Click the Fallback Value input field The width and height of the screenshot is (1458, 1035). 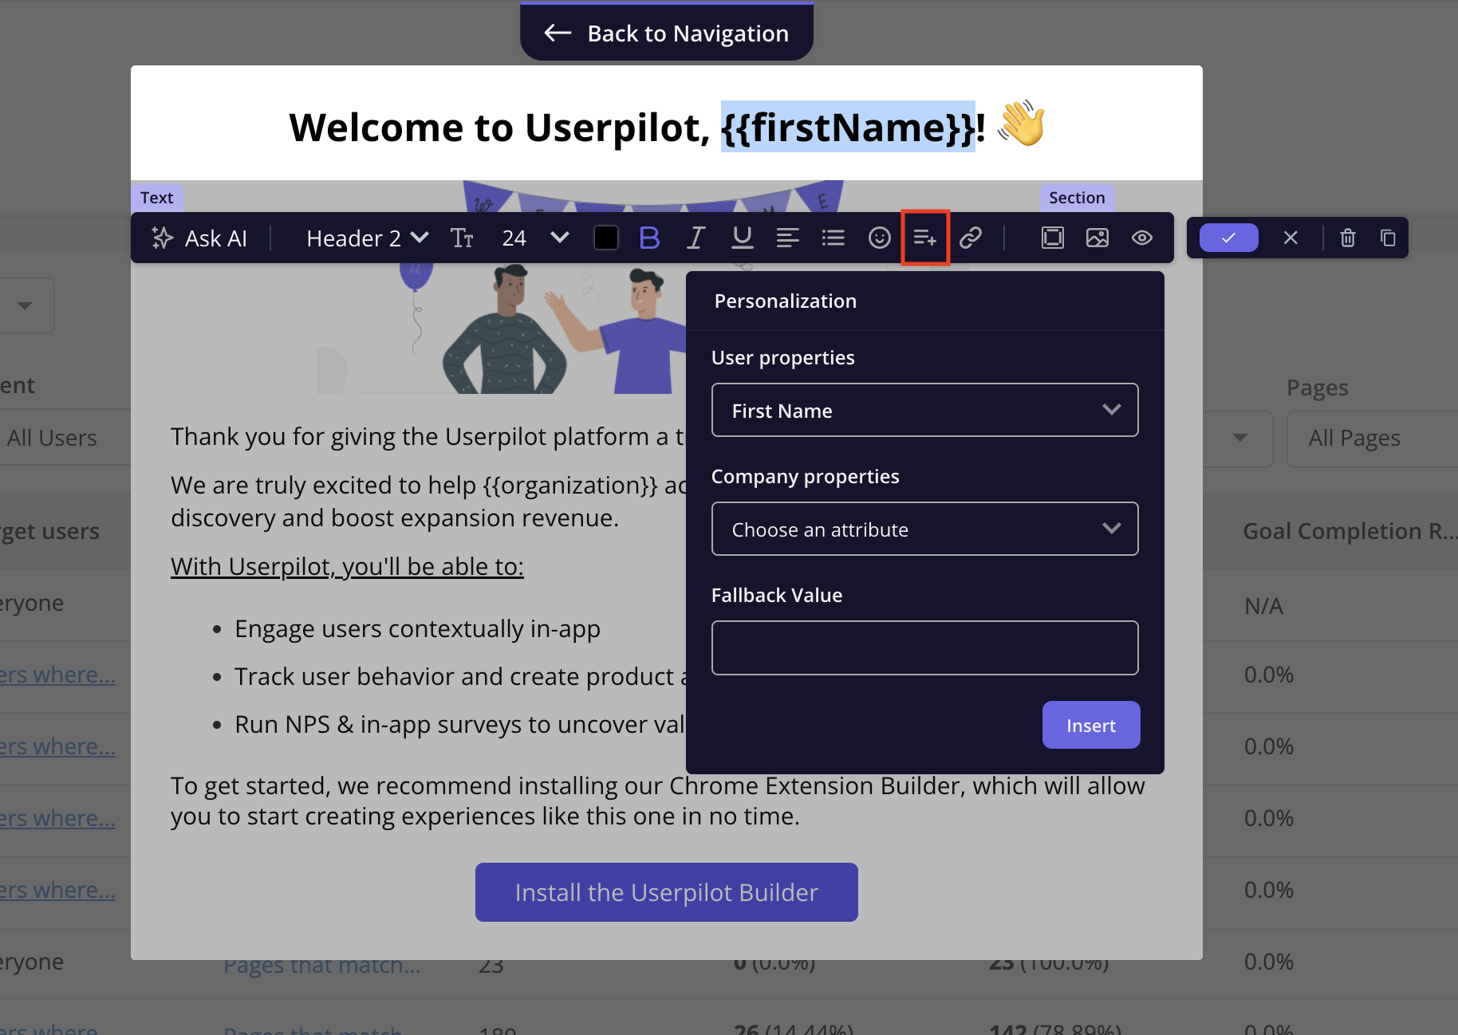[924, 647]
